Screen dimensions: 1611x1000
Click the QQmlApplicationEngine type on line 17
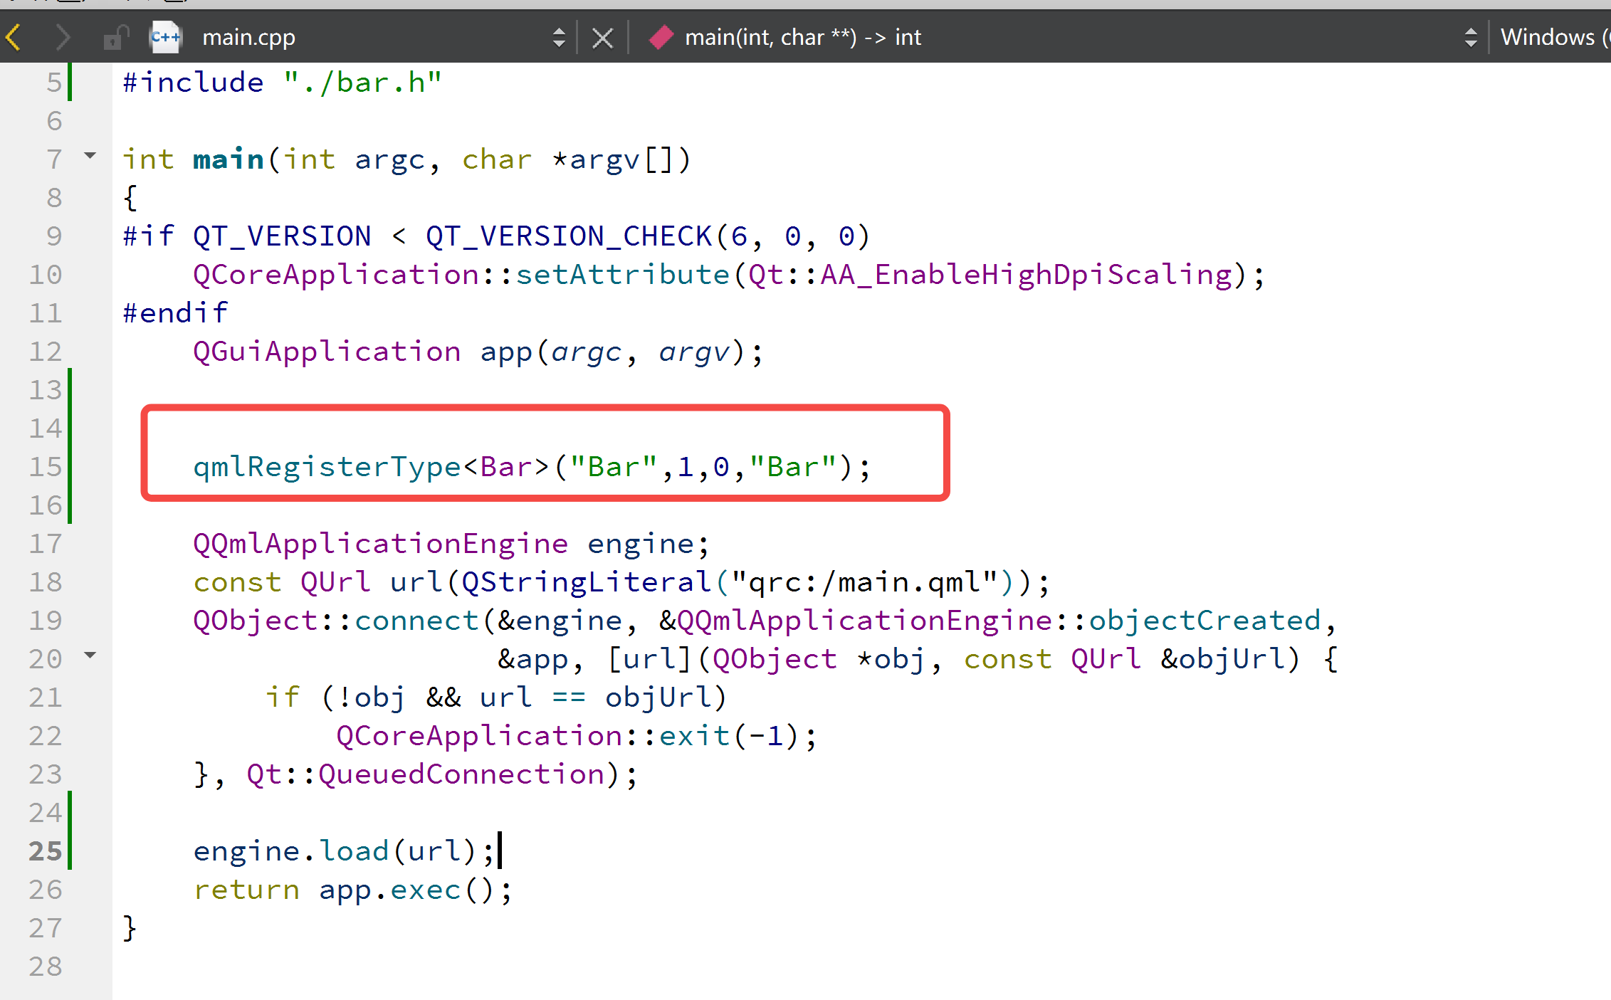tap(381, 544)
